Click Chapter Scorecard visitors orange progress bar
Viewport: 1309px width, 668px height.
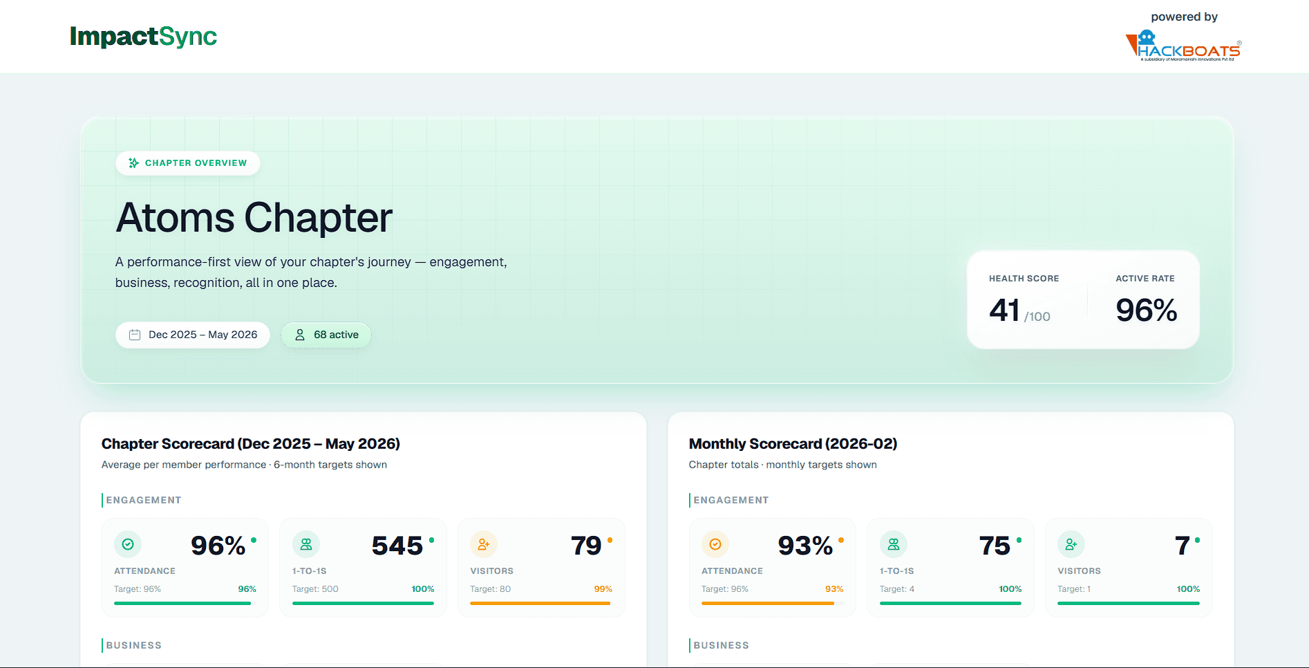[541, 603]
